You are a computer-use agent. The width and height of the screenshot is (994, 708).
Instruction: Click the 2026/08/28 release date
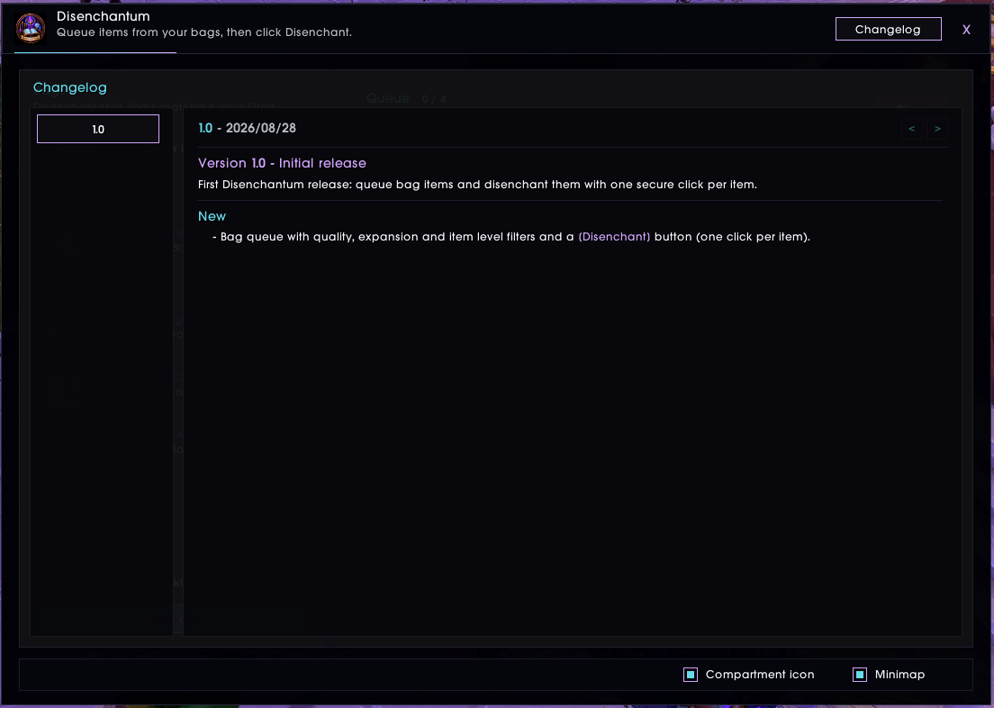point(260,128)
